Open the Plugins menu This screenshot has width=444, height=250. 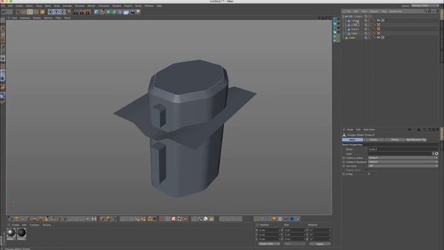click(x=128, y=6)
